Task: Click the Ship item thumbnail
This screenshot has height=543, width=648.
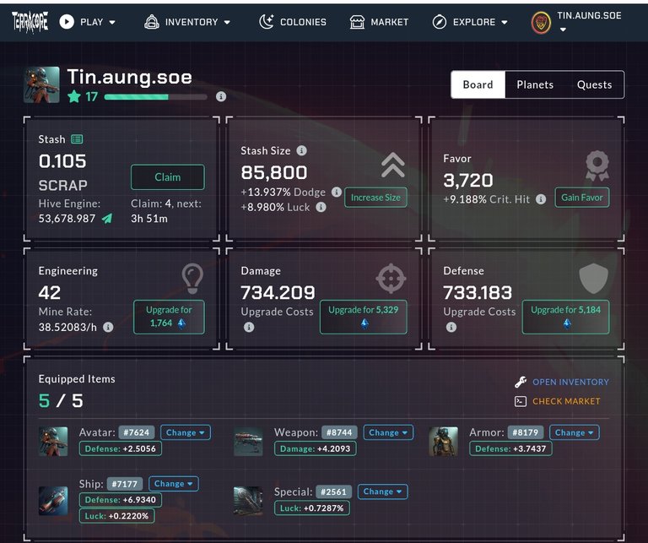Action: click(53, 501)
